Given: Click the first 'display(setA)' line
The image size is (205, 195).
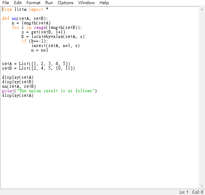Looking at the screenshot, I should click(x=18, y=77).
